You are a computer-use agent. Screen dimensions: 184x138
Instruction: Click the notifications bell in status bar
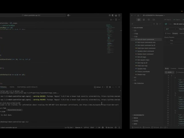point(119,127)
